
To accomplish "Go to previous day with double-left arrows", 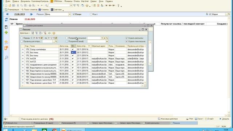I will click(7, 14).
